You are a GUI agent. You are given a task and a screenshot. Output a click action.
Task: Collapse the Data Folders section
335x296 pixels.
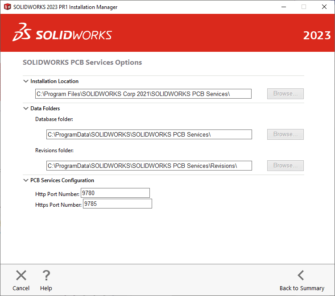tap(25, 108)
